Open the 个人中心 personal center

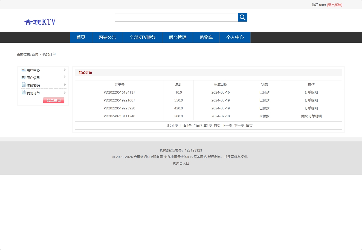pyautogui.click(x=235, y=37)
